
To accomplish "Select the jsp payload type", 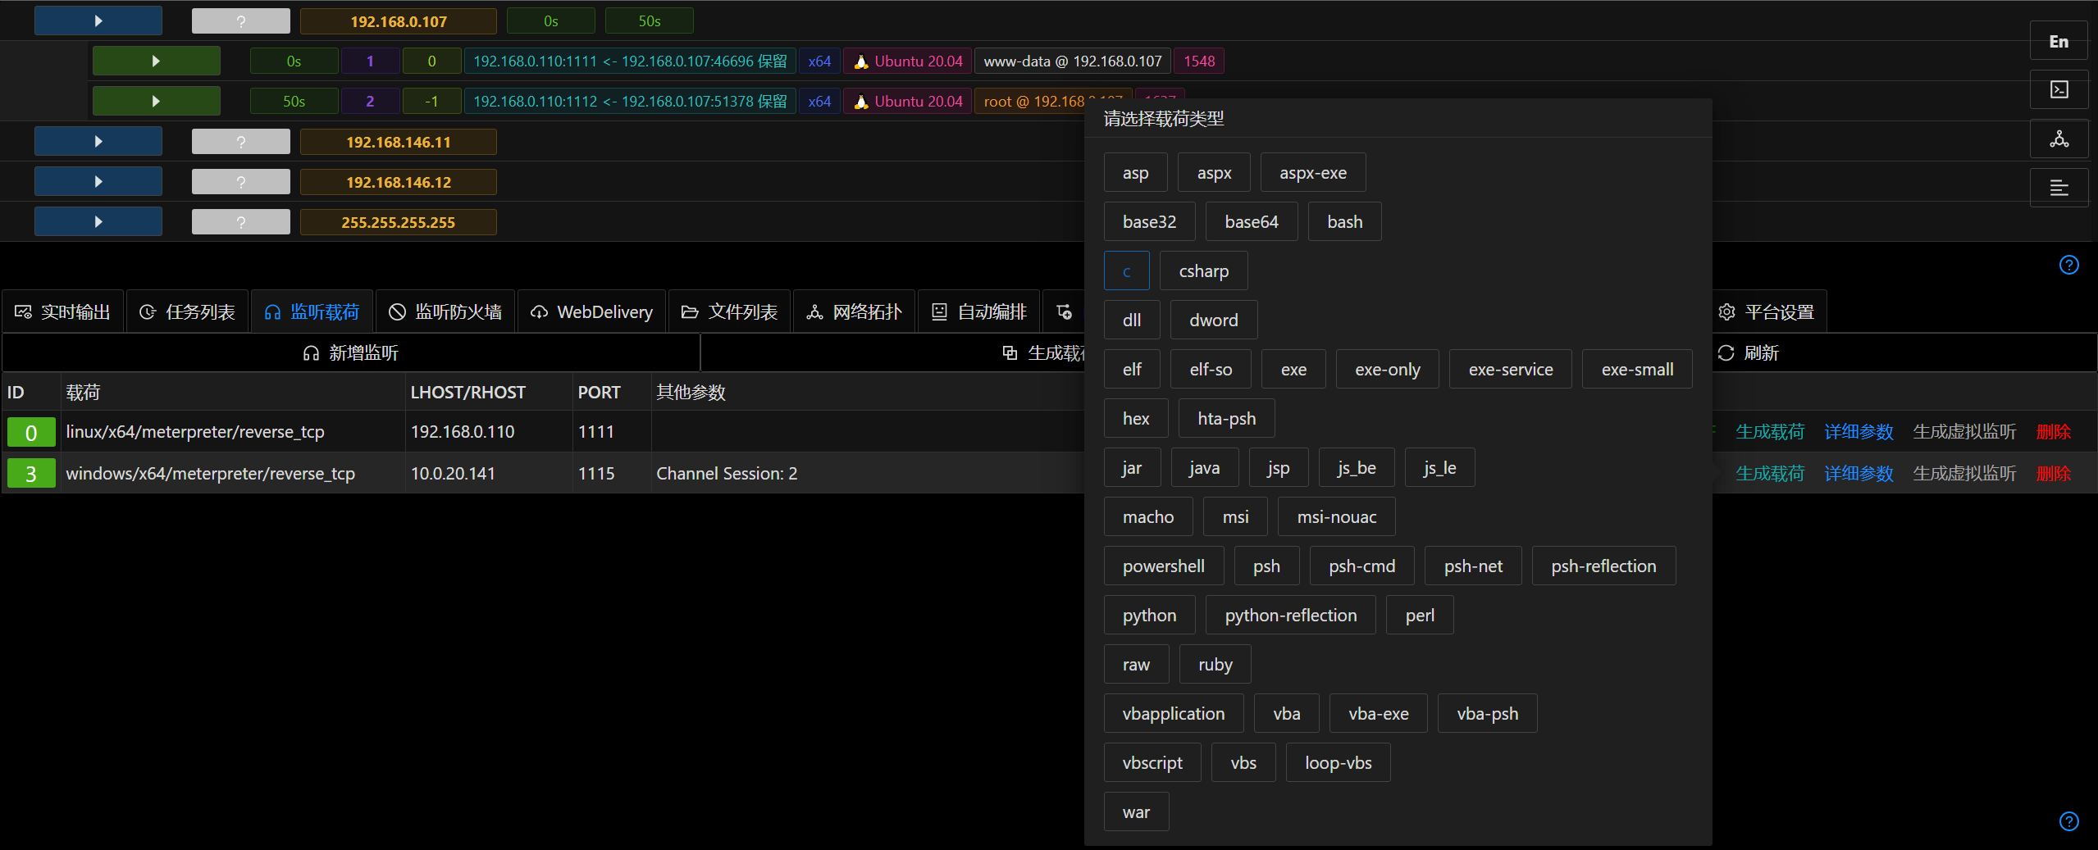I will pyautogui.click(x=1278, y=467).
